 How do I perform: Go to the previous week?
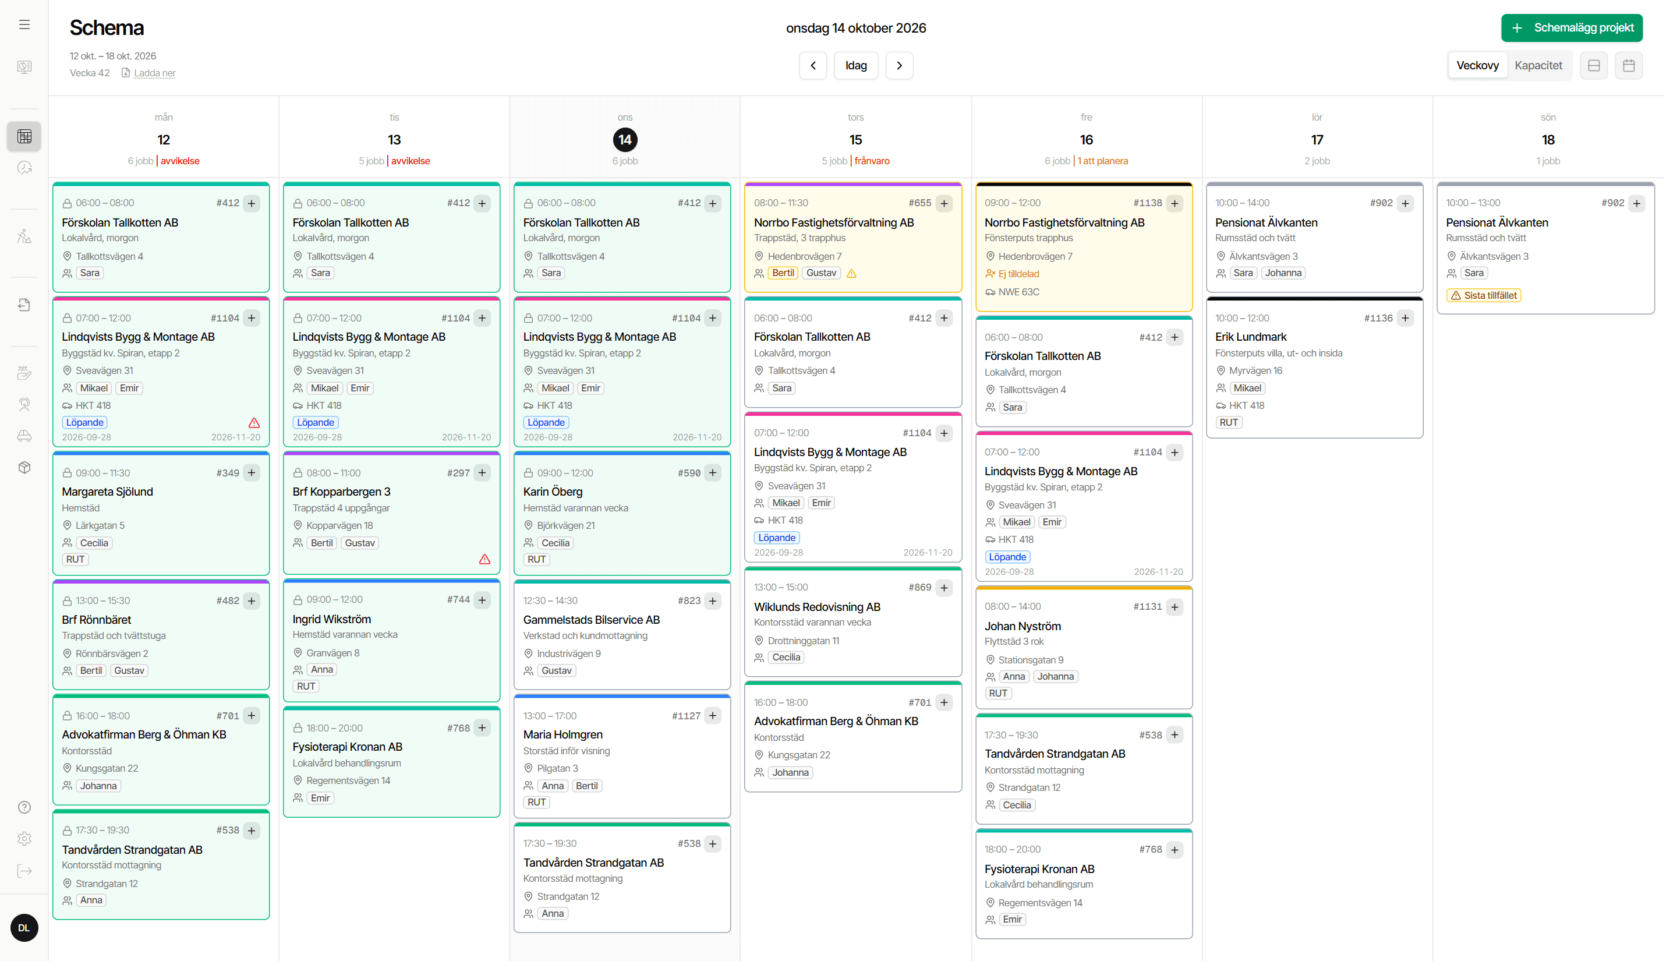click(813, 66)
